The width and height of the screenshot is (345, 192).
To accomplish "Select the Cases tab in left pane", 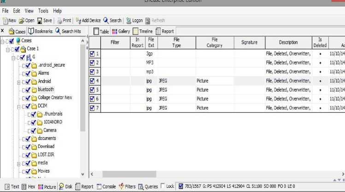I will (17, 31).
